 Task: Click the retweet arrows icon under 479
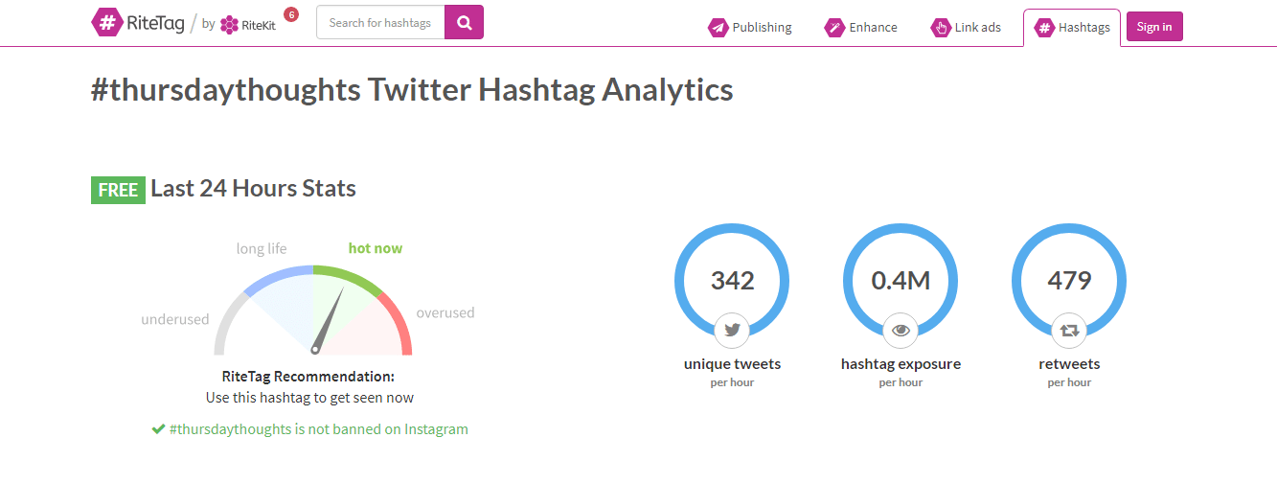click(1069, 330)
